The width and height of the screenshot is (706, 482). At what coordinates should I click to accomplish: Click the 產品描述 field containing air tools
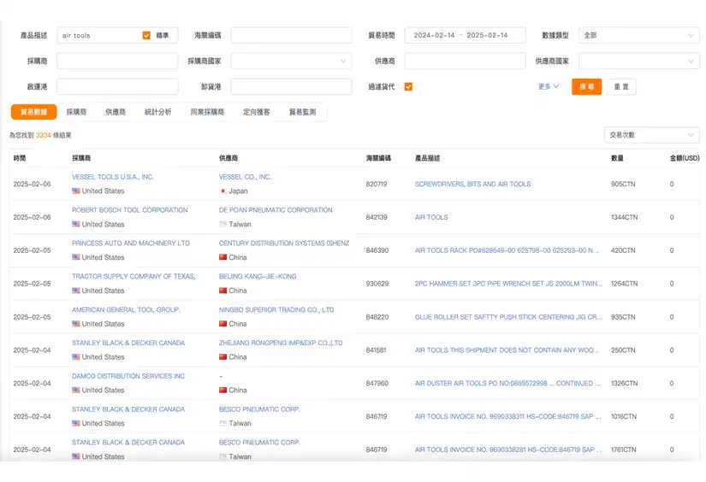(117, 35)
